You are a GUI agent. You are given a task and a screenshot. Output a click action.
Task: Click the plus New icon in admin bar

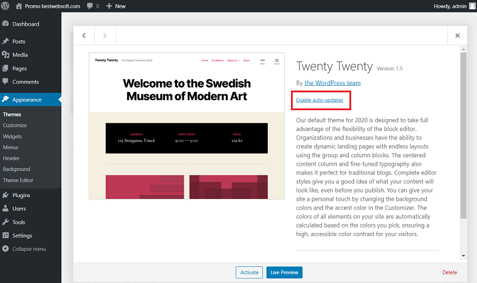tap(109, 6)
